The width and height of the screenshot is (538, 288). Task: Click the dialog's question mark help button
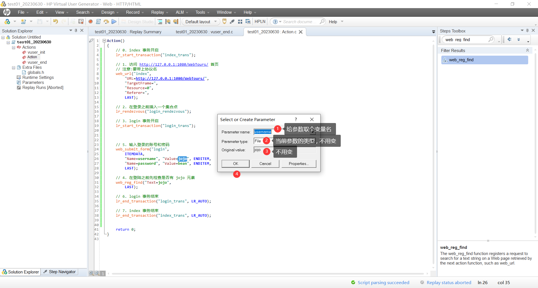click(x=296, y=119)
